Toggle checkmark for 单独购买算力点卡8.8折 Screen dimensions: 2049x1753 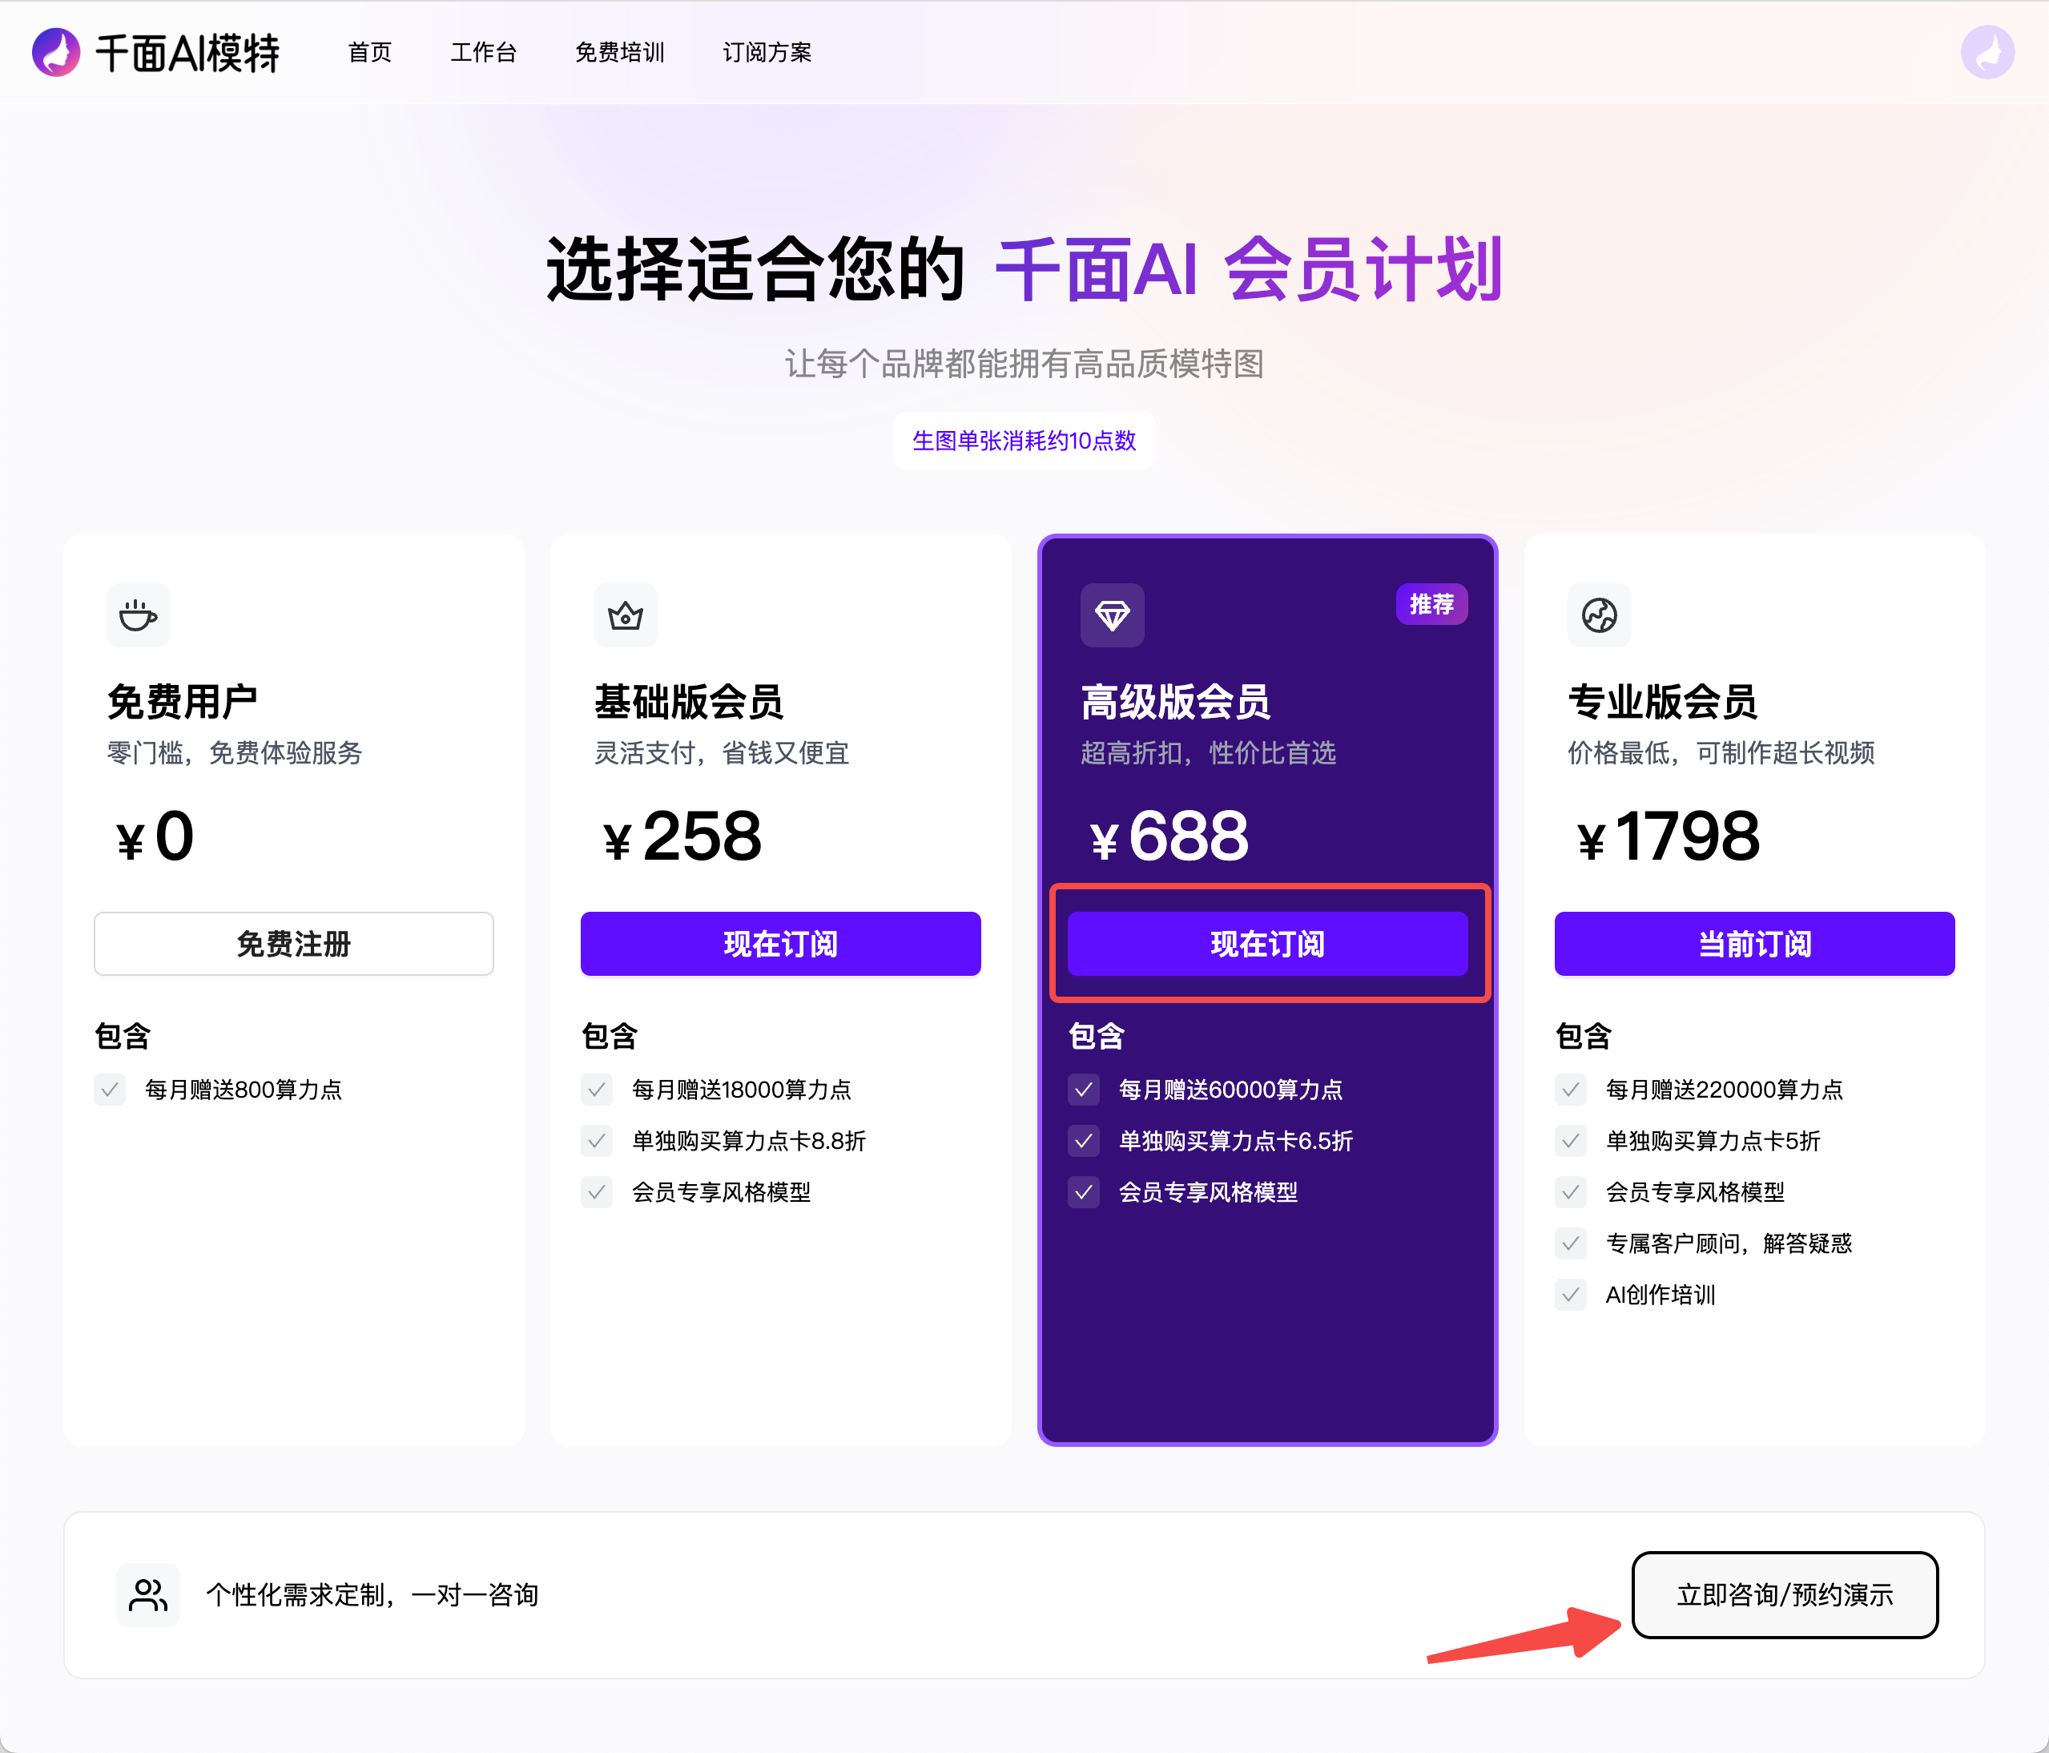[x=596, y=1142]
